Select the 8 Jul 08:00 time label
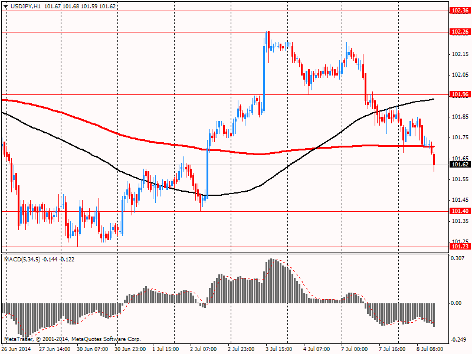472x354 pixels. click(x=430, y=349)
